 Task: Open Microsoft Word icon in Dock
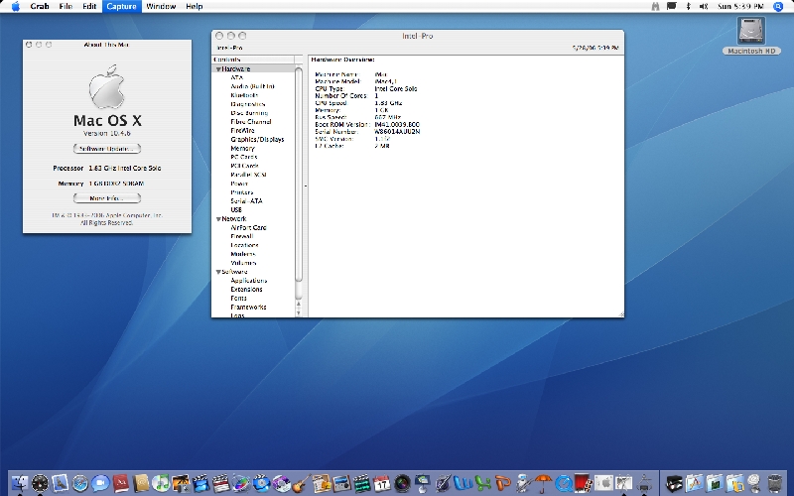pos(463,483)
